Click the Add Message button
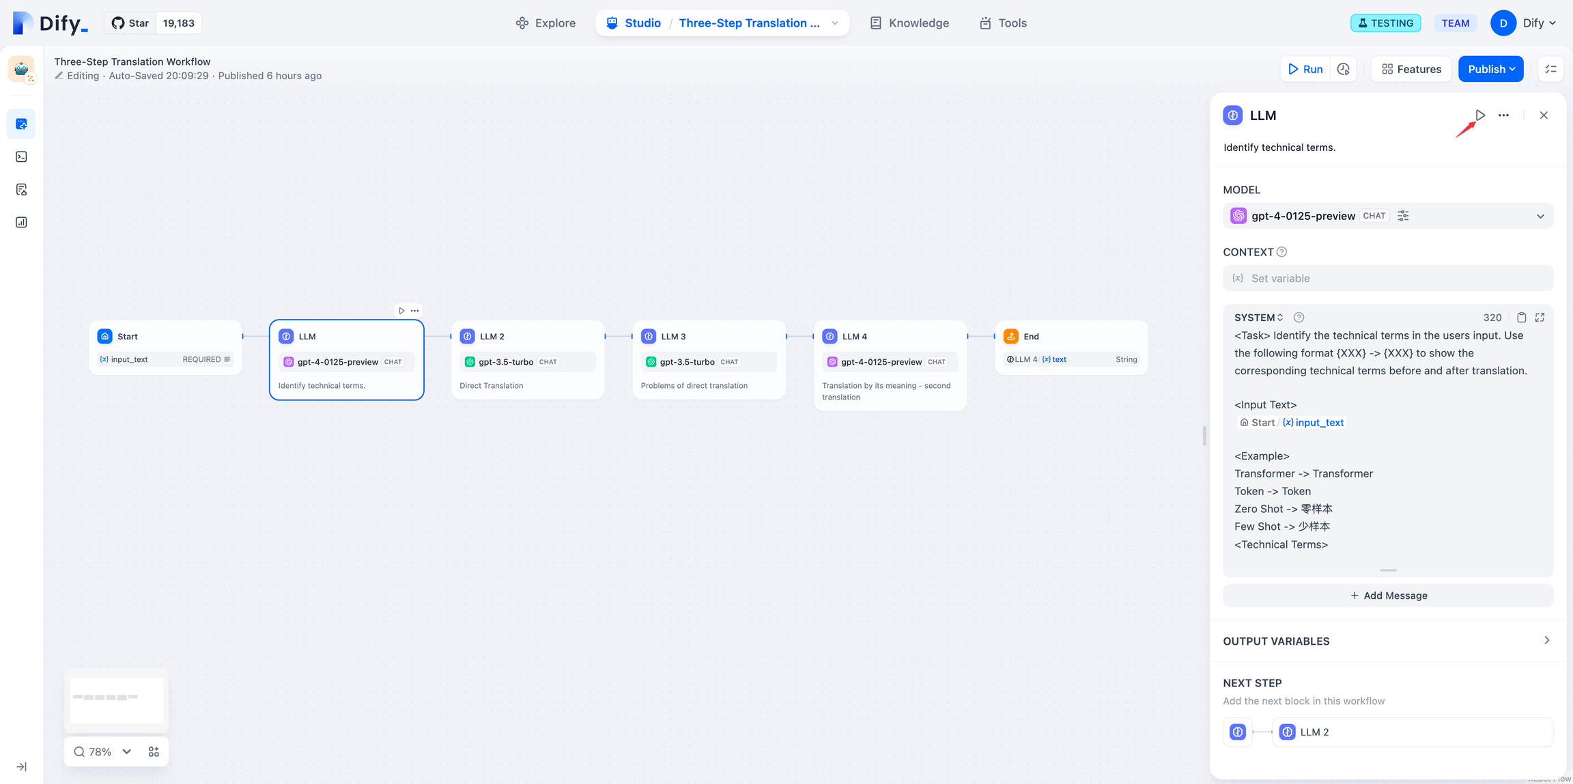This screenshot has width=1573, height=784. [1387, 596]
